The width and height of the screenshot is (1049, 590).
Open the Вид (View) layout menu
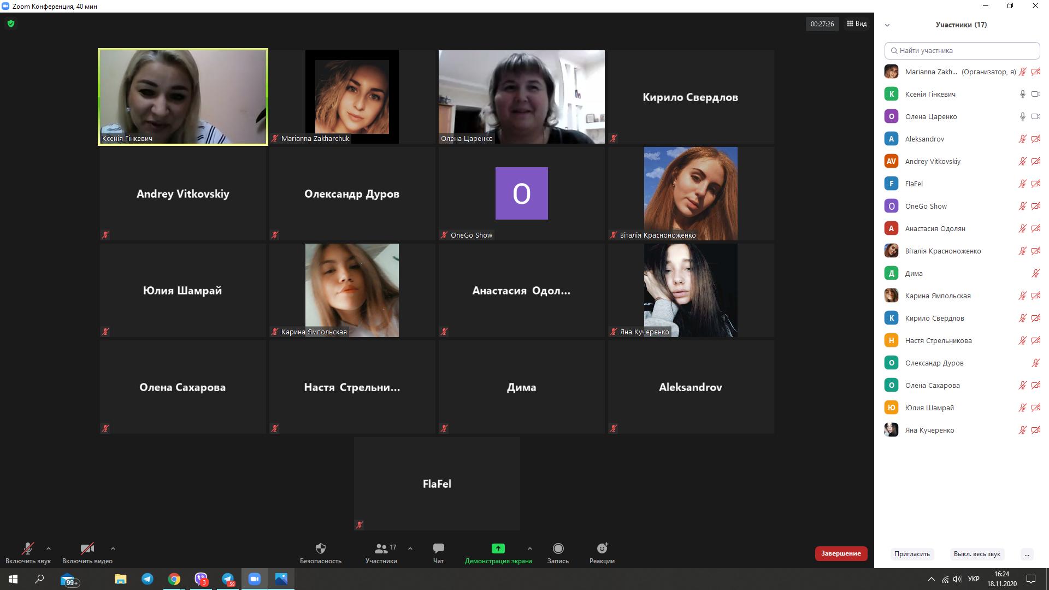(857, 23)
